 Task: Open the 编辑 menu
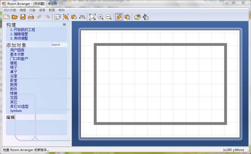pos(23,10)
